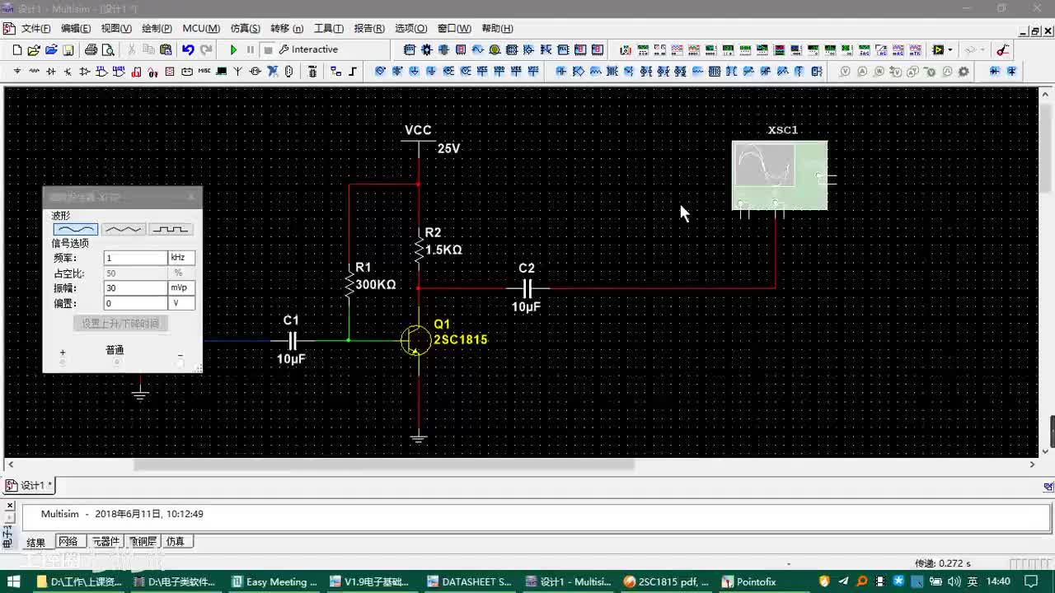This screenshot has height=593, width=1055.
Task: Click the paste clipboard icon
Action: [166, 50]
